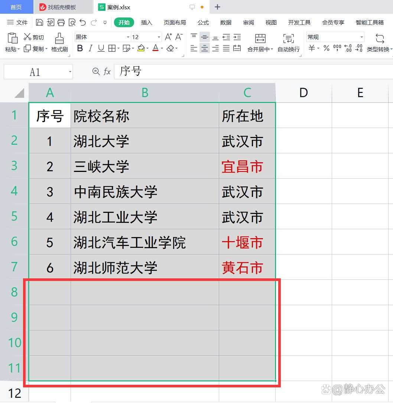Toggle justify alignment

click(x=226, y=48)
